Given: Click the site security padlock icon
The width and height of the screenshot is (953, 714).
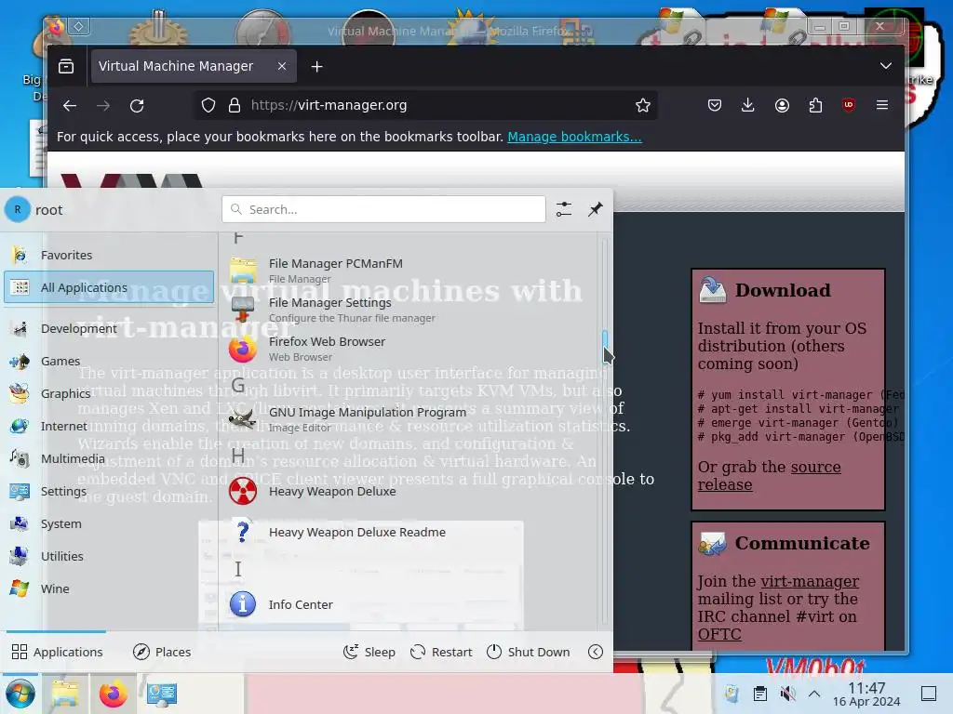Looking at the screenshot, I should (x=234, y=106).
